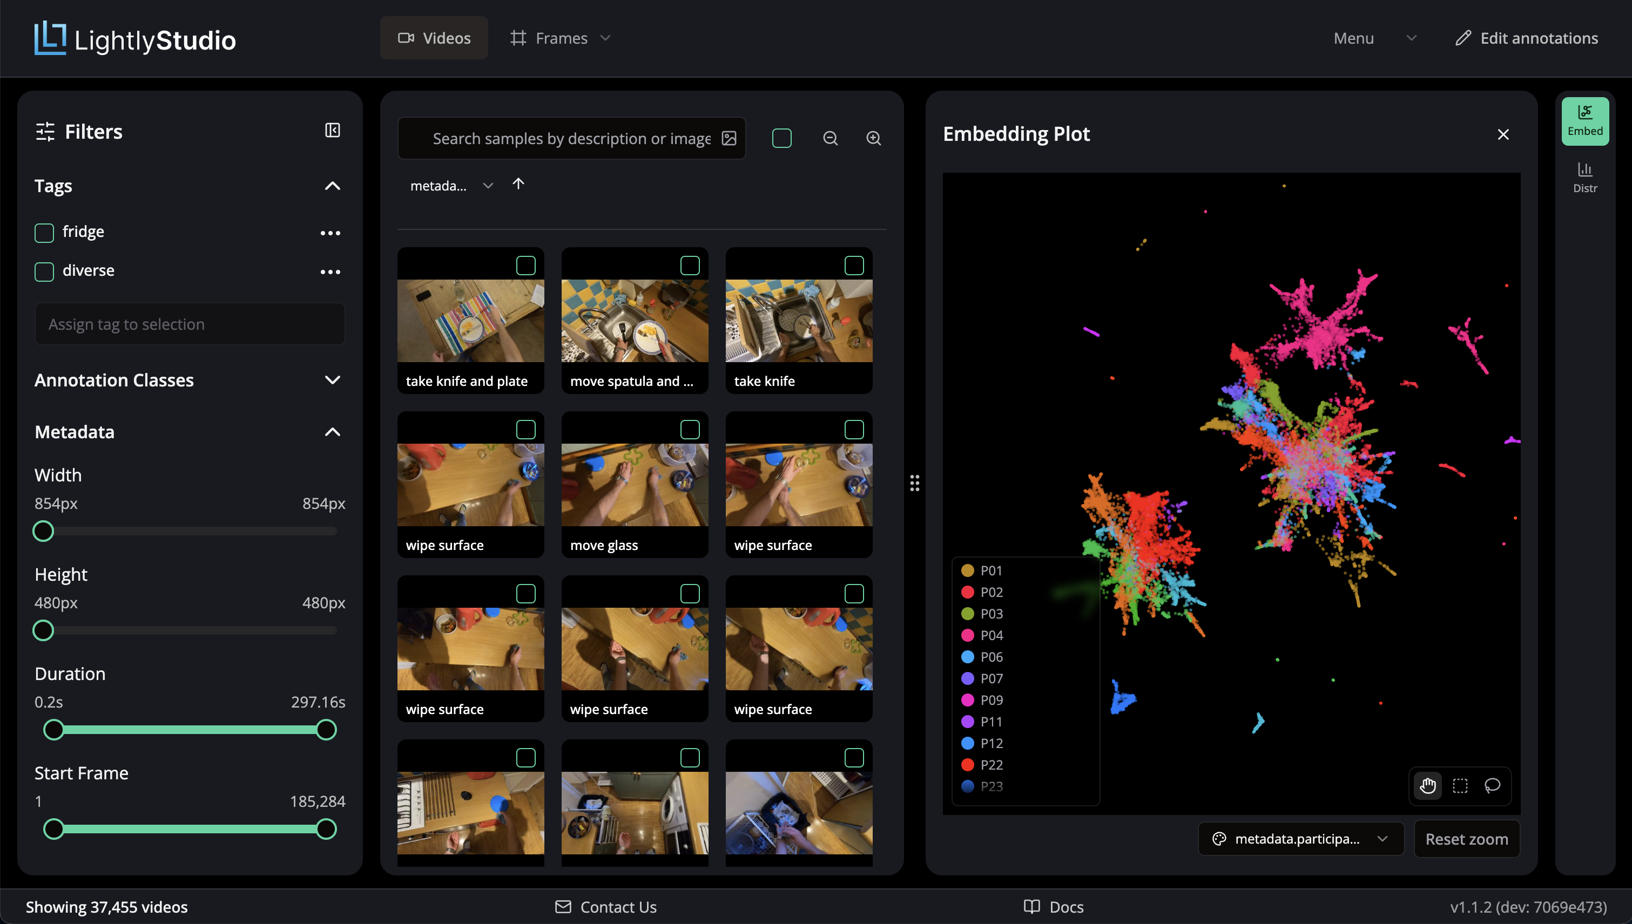Check the diverse tag checkbox
The height and width of the screenshot is (924, 1632).
coord(44,271)
